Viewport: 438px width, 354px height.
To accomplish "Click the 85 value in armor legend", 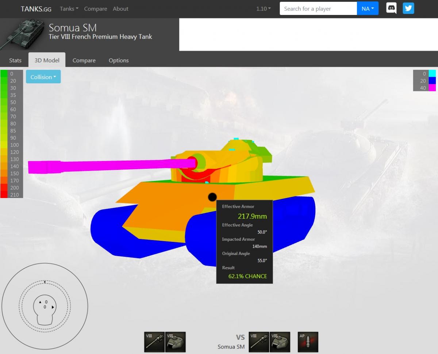I will coord(13,131).
